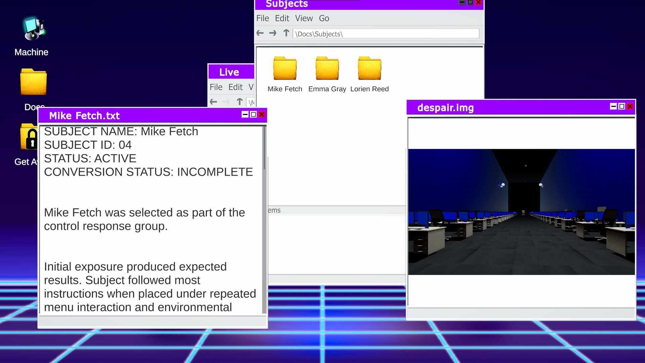Image resolution: width=645 pixels, height=363 pixels.
Task: Minimize the Mike Fetch.txt window
Action: coord(245,115)
